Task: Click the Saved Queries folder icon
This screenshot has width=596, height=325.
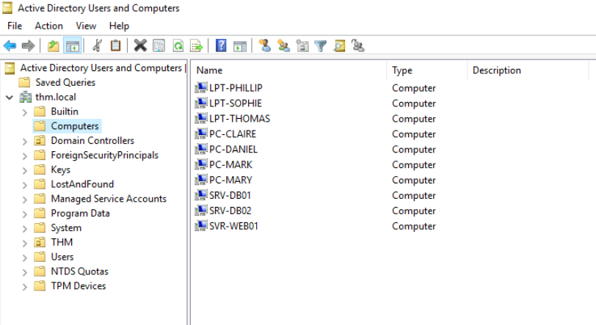Action: click(x=24, y=82)
